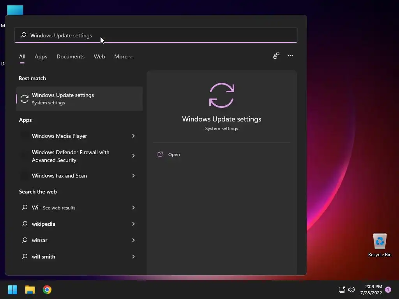Open the three-dot options menu
399x299 pixels.
coord(290,56)
